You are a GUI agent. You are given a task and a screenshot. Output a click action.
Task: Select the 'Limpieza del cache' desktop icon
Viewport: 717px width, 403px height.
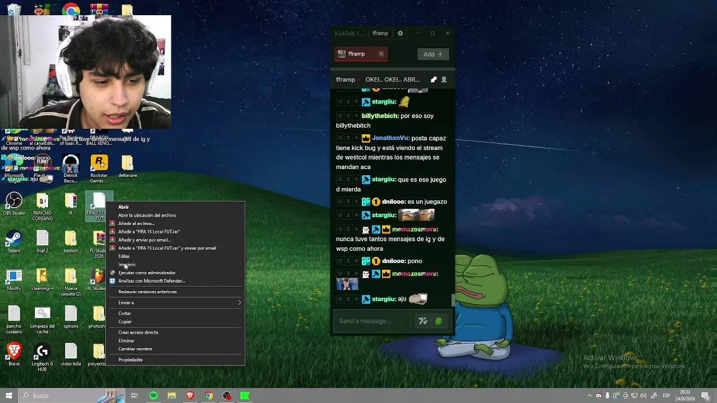point(43,320)
